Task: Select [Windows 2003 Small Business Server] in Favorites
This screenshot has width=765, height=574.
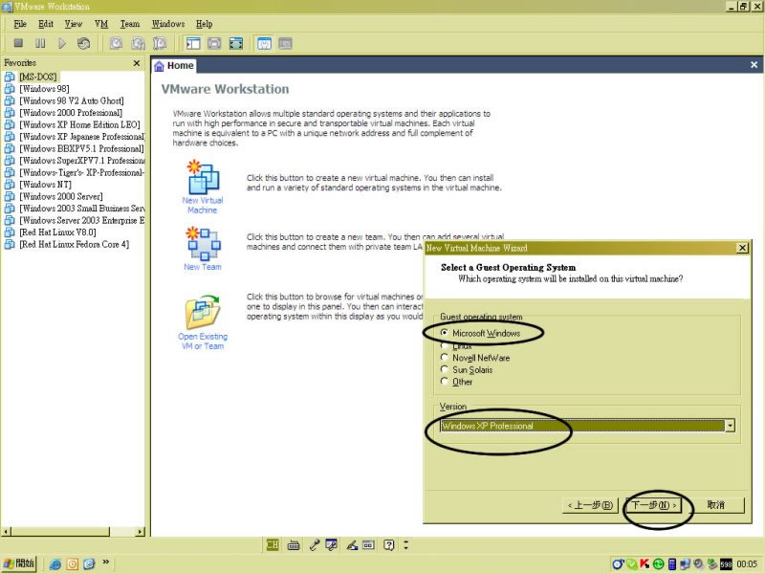Action: [x=82, y=208]
